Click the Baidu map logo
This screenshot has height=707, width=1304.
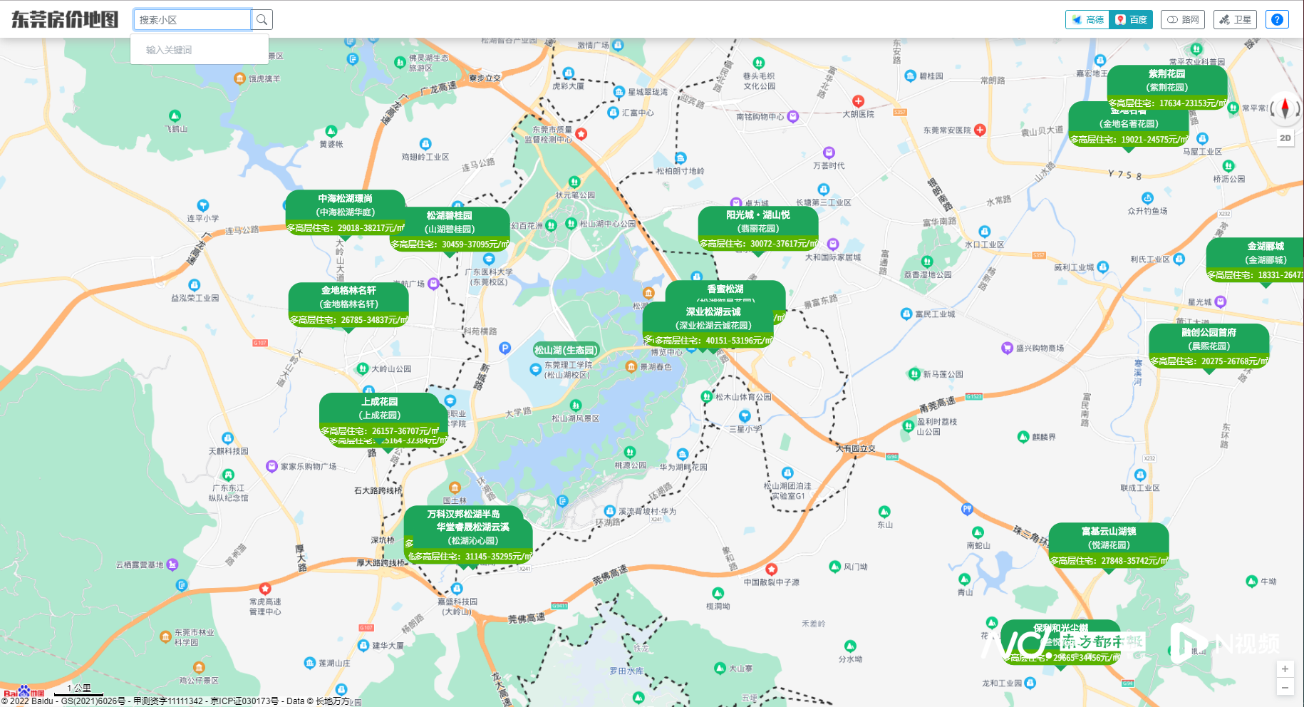tap(24, 691)
